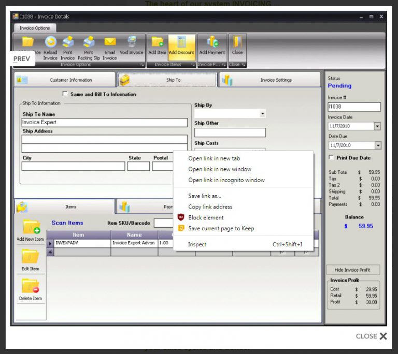
Task: Click the Print Invoice icon
Action: pyautogui.click(x=68, y=41)
